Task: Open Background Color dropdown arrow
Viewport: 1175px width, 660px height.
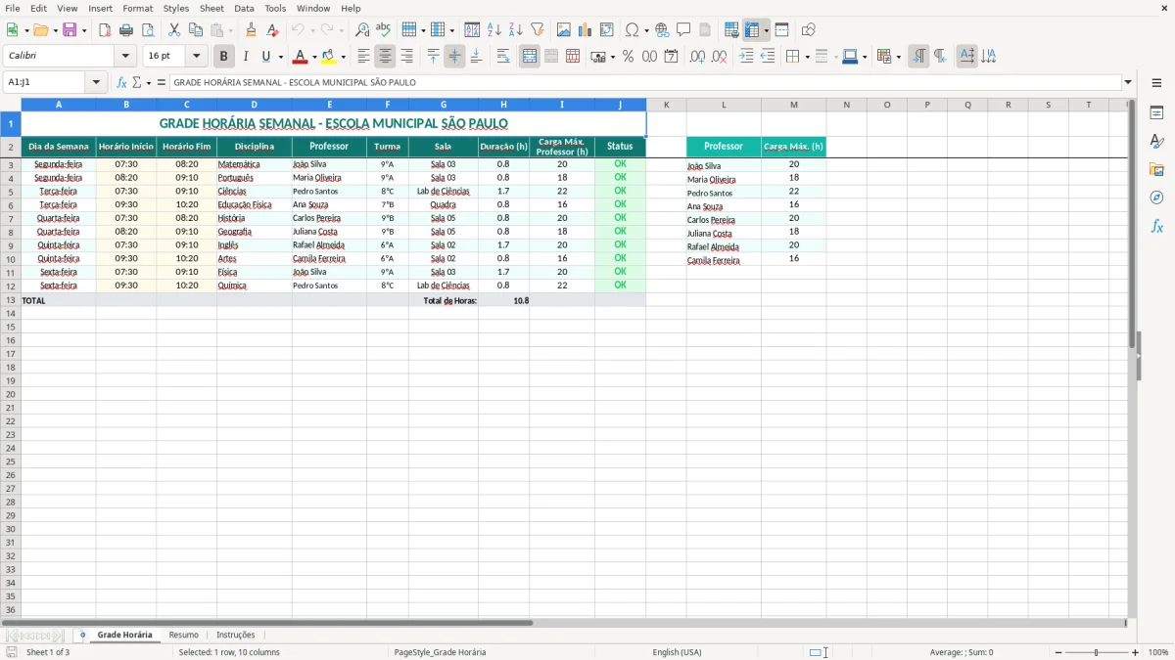Action: click(x=343, y=57)
